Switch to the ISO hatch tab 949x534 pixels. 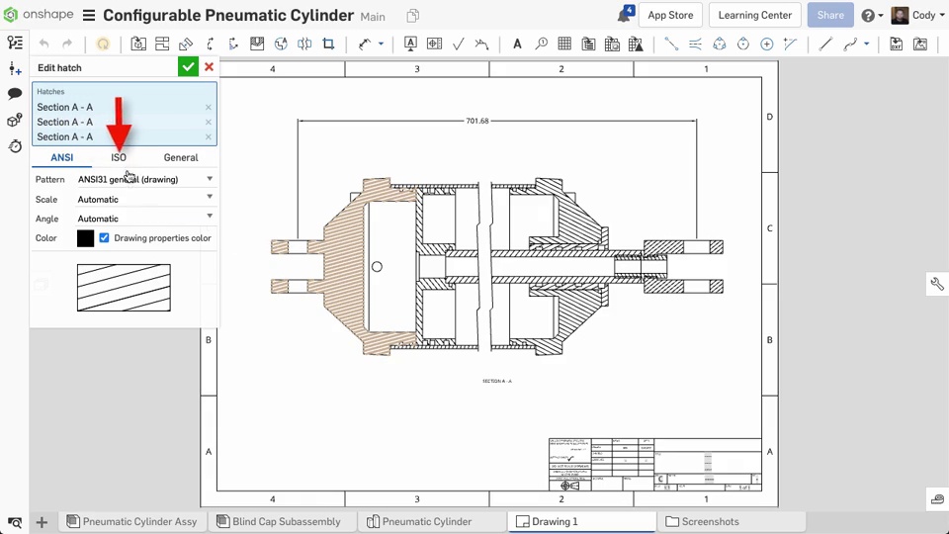click(119, 157)
